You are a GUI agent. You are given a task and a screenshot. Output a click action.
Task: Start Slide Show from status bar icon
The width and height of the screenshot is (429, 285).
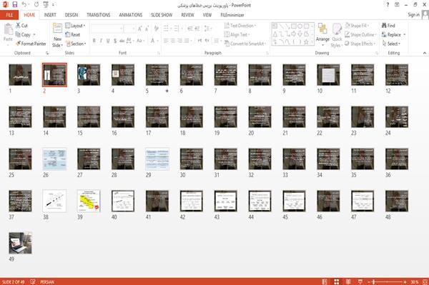[x=360, y=281]
